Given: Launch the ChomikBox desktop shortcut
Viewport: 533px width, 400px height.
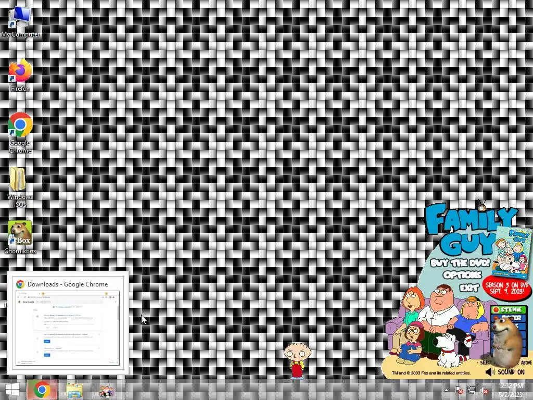Looking at the screenshot, I should [20, 238].
